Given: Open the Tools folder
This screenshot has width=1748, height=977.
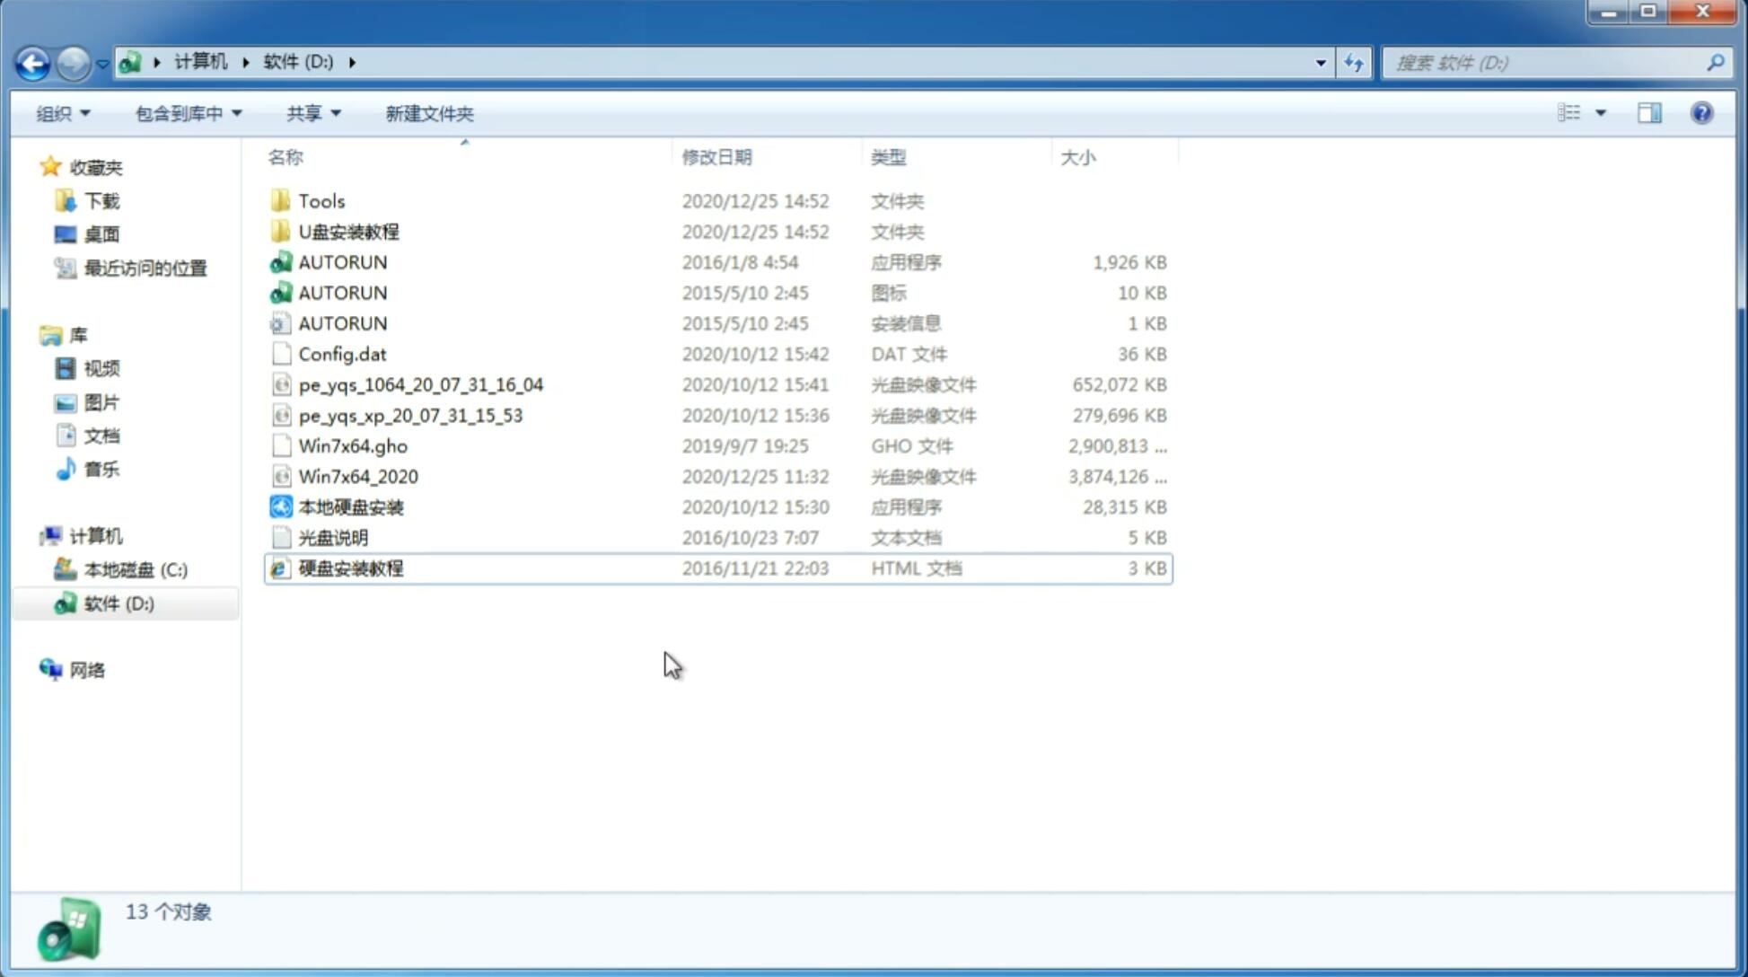Looking at the screenshot, I should 320,200.
